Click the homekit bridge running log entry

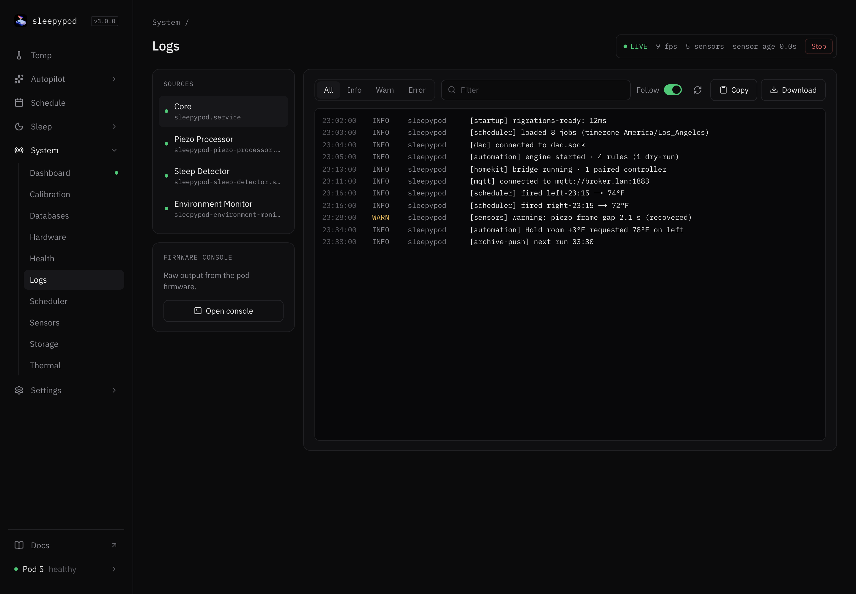(570, 169)
